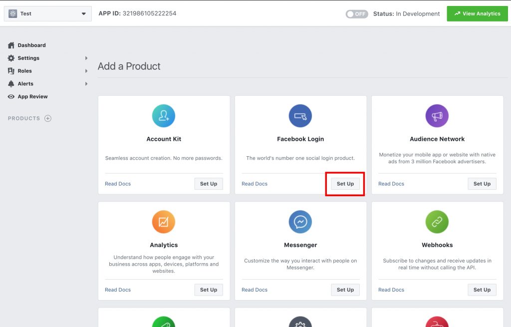The image size is (511, 327).
Task: Click the App Review eye icon
Action: 11,96
